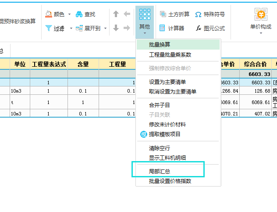
Task: Click the 工程量 column header
Action: 117,64
